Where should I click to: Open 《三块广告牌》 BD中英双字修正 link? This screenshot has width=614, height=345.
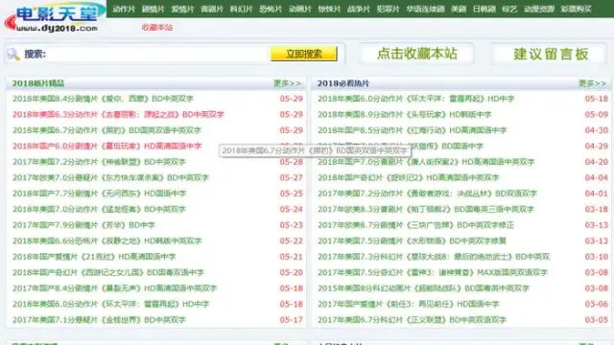(415, 225)
